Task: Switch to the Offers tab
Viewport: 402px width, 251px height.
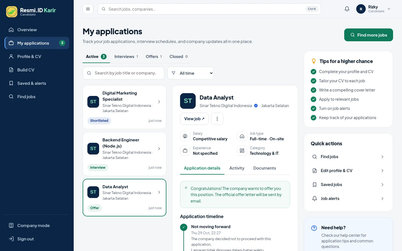Action: point(154,57)
